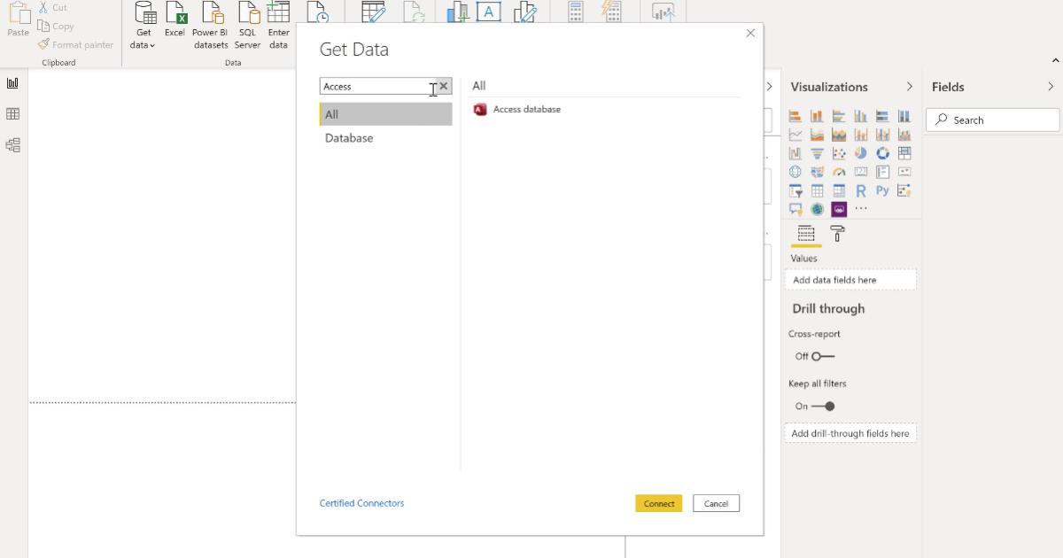1063x558 pixels.
Task: Select the ArcGIS Maps visual
Action: [x=817, y=210]
